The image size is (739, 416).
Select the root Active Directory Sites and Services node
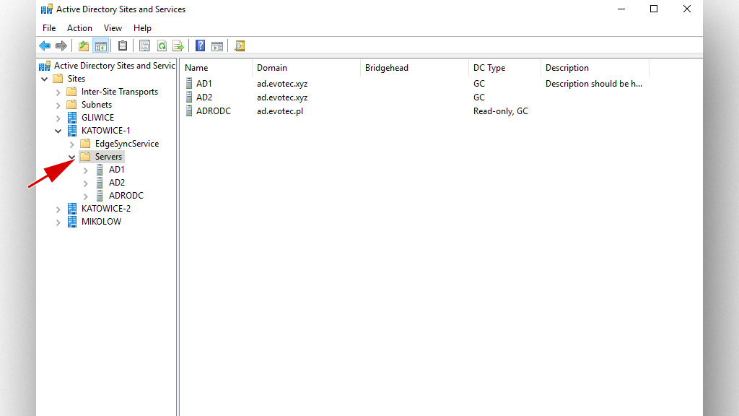coord(115,66)
